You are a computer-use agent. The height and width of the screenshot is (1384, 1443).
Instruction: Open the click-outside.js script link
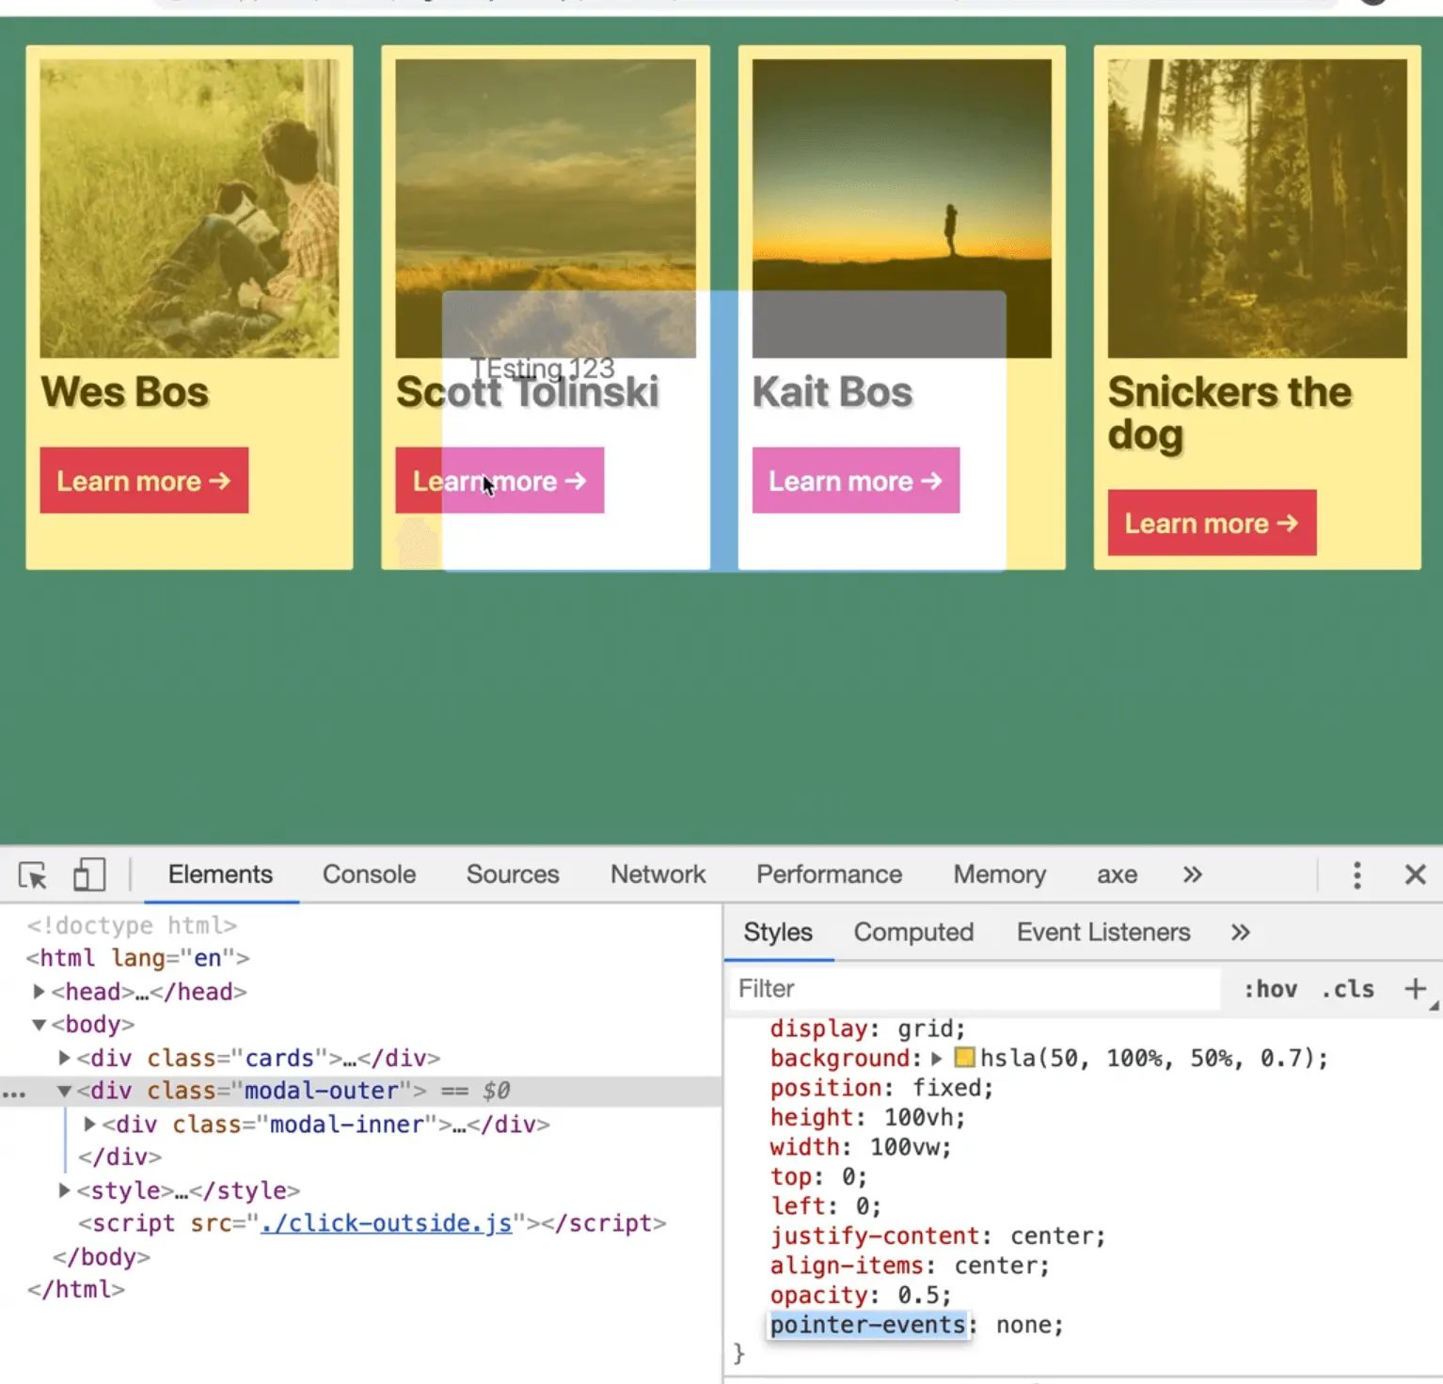click(x=387, y=1224)
